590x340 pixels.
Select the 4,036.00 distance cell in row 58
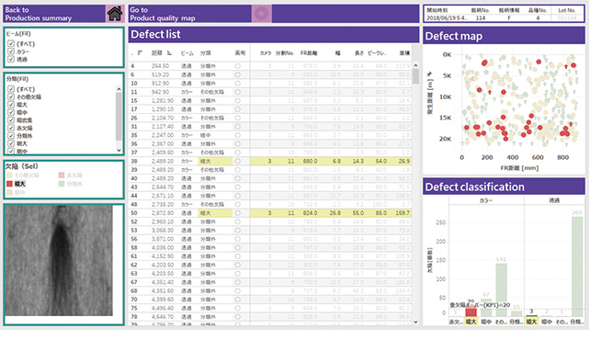click(x=163, y=247)
